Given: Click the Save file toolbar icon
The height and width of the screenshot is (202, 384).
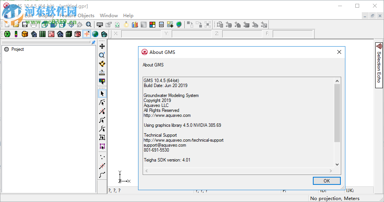Looking at the screenshot, I should click(x=24, y=24).
